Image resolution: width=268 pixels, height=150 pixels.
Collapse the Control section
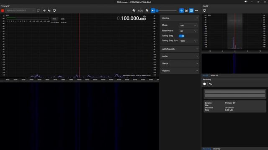click(x=180, y=18)
